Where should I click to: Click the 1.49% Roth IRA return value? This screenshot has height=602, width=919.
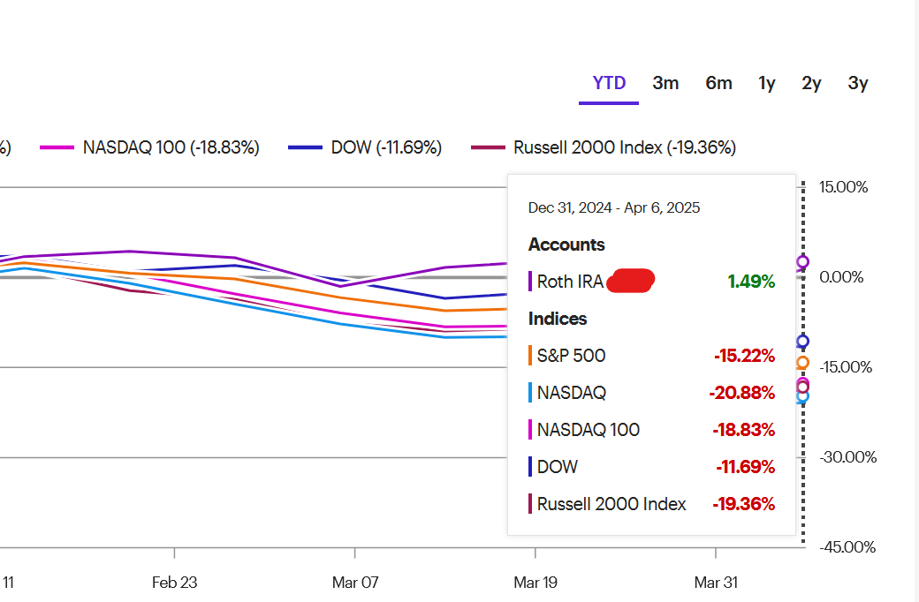(x=751, y=282)
